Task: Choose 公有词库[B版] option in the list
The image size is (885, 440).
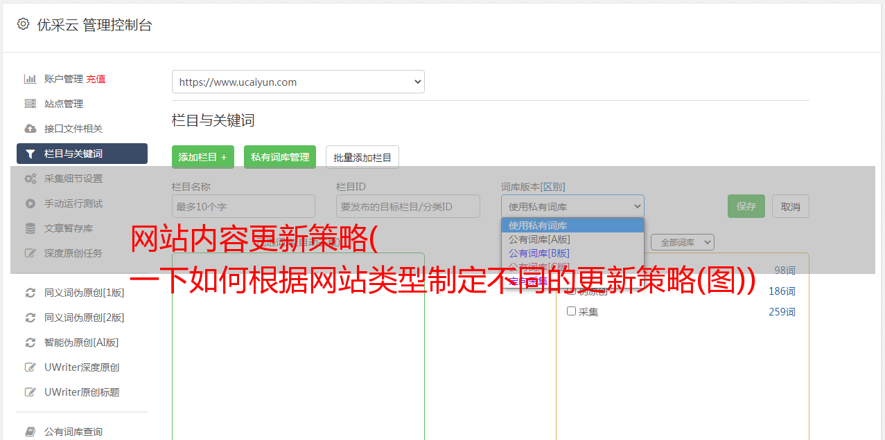Action: click(572, 253)
